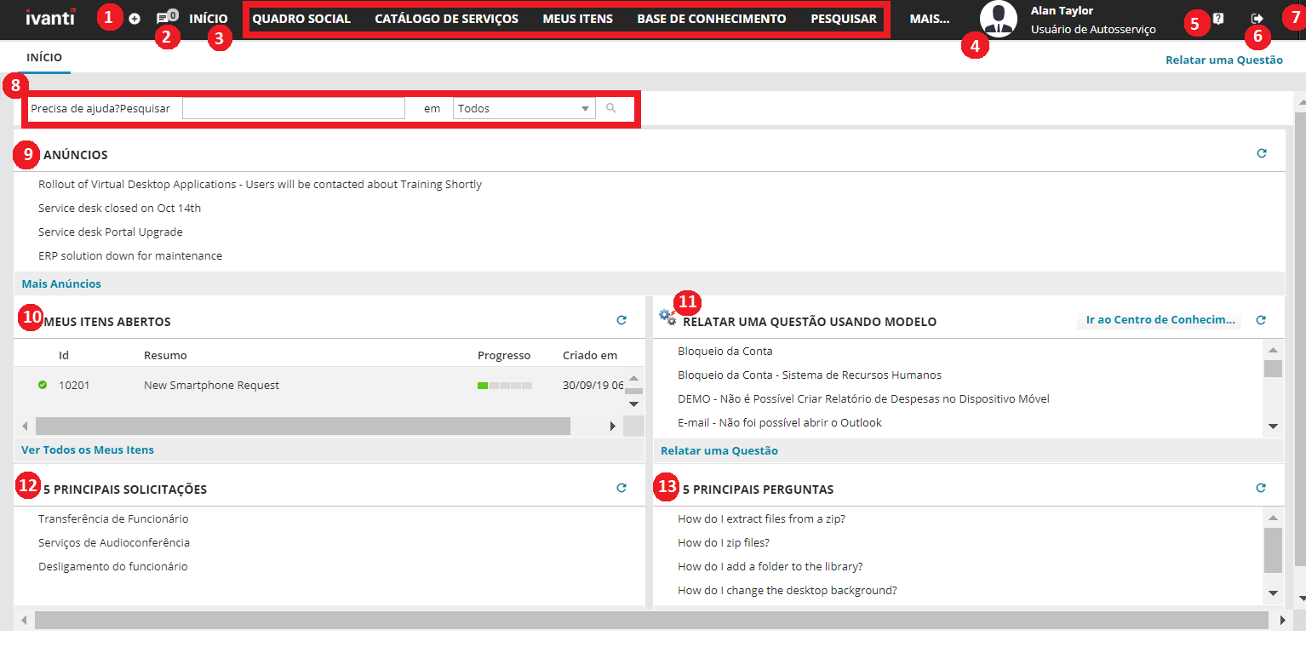Click the search magnifier icon
This screenshot has height=647, width=1306.
(612, 108)
